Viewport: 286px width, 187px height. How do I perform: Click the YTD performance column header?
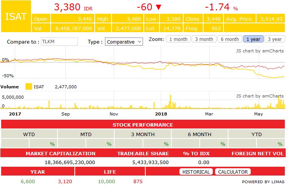click(256, 134)
